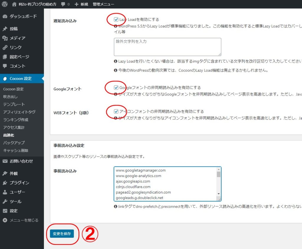This screenshot has width=302, height=249.
Task: Open 管理メニュー in the admin bar
Action: click(103, 4)
